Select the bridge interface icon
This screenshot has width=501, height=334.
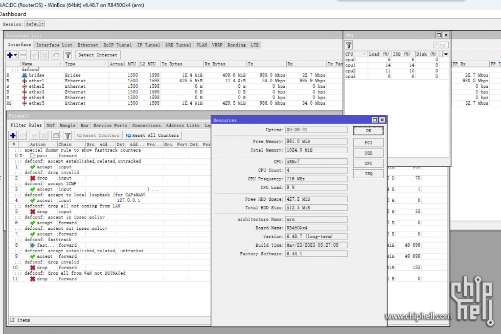[25, 76]
